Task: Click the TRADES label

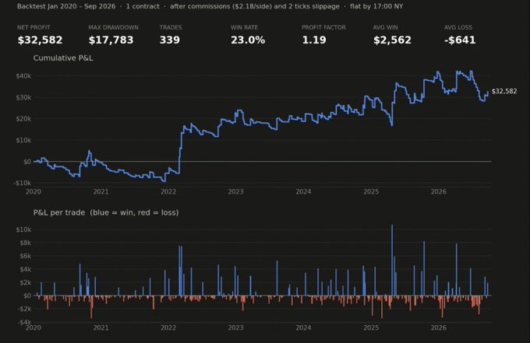Action: [171, 27]
